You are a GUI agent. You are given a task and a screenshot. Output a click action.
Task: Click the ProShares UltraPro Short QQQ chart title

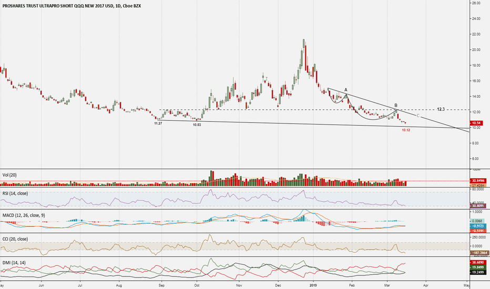[x=72, y=6]
